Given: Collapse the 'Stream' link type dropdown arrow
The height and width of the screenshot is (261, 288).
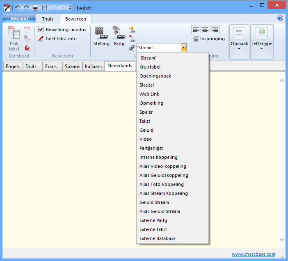Looking at the screenshot, I should click(x=183, y=48).
